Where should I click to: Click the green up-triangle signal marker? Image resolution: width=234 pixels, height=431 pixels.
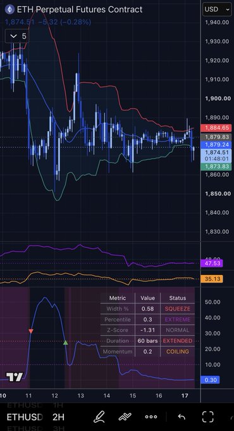[x=65, y=342]
